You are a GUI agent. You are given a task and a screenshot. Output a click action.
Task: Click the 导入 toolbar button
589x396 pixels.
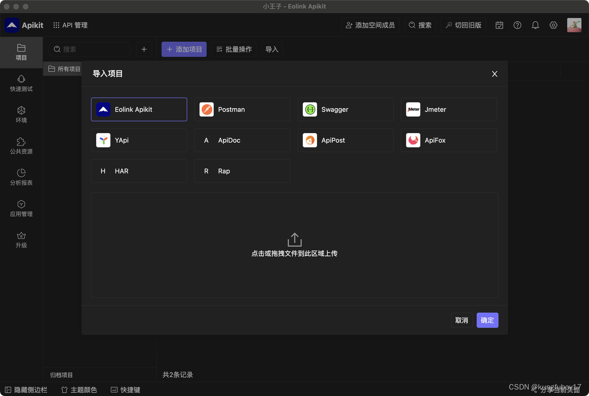(272, 49)
